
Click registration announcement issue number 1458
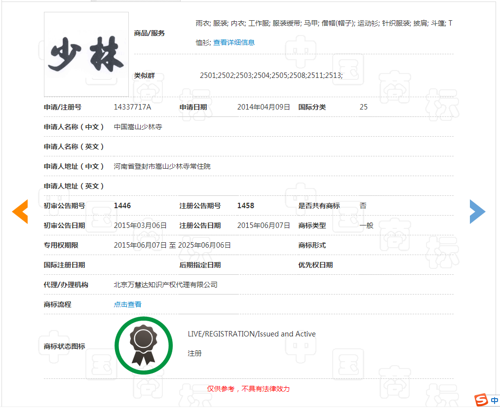point(245,206)
